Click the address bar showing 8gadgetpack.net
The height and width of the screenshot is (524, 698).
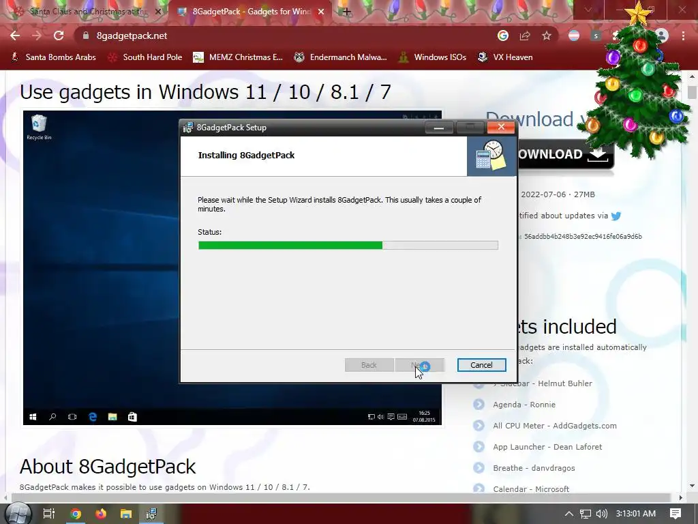coord(285,35)
